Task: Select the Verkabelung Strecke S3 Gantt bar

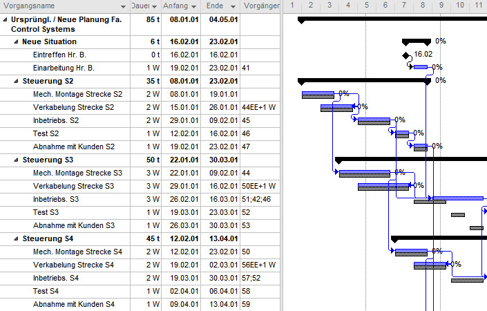Action: point(383,187)
